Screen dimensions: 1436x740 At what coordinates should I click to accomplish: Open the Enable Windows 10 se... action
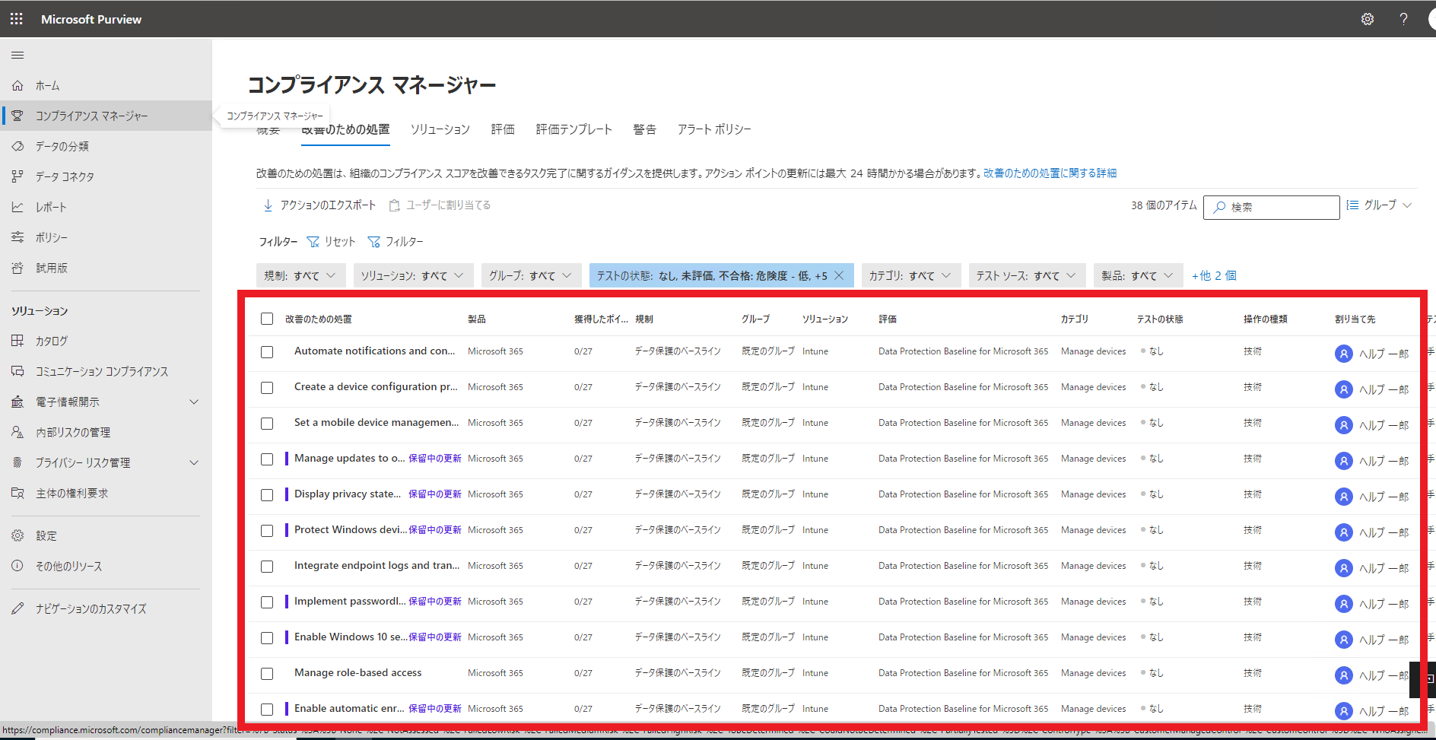(351, 637)
